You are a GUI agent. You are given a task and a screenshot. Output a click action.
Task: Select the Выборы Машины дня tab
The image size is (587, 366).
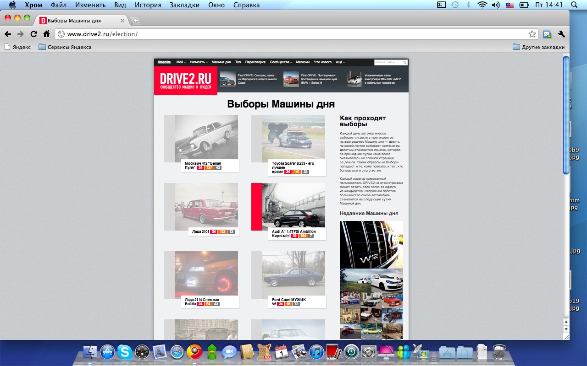81,21
